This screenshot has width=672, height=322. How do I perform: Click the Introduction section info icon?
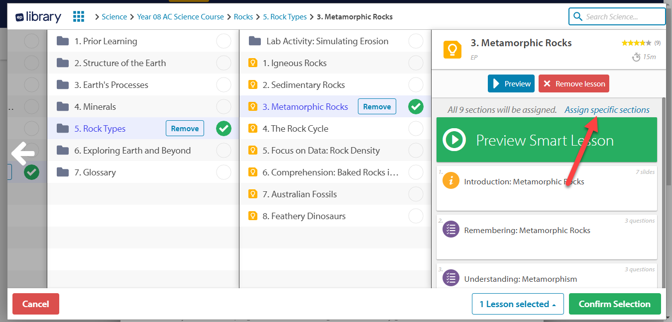450,180
